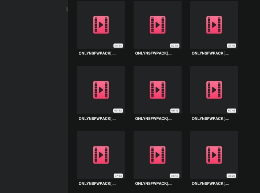The height and width of the screenshot is (193, 260).
Task: Click the 04:43 duration badge
Action: (175, 176)
